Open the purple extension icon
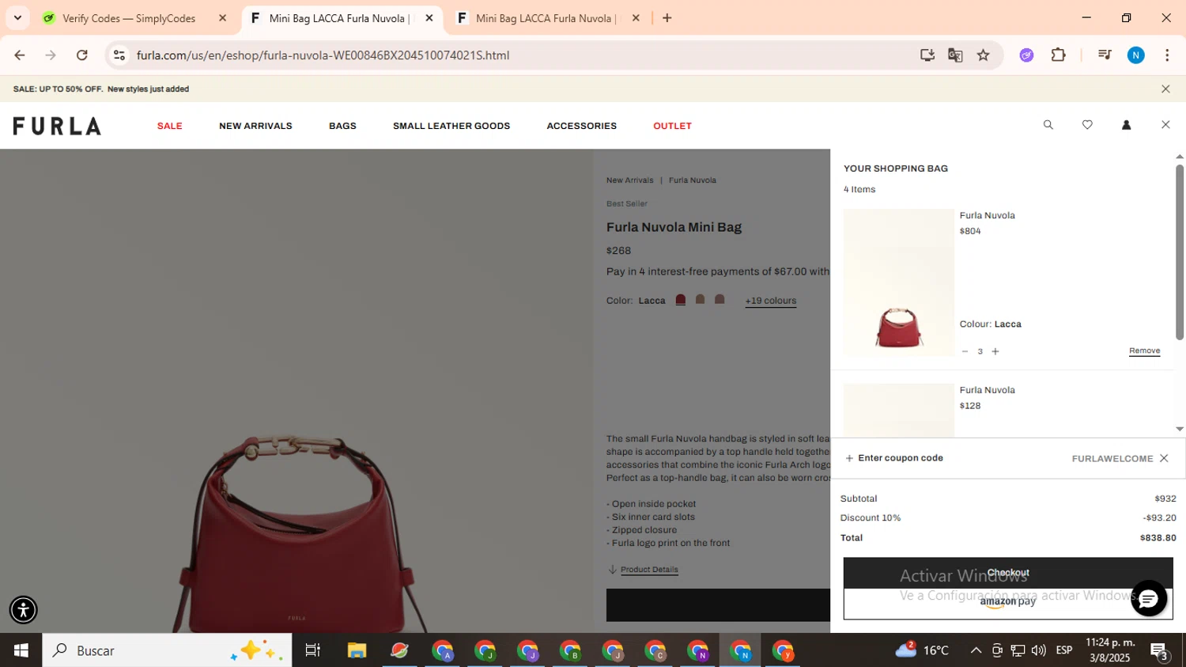 [x=1026, y=55]
